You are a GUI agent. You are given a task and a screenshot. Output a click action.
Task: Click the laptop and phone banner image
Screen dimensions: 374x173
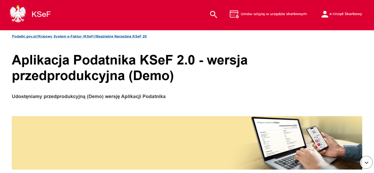(187, 143)
